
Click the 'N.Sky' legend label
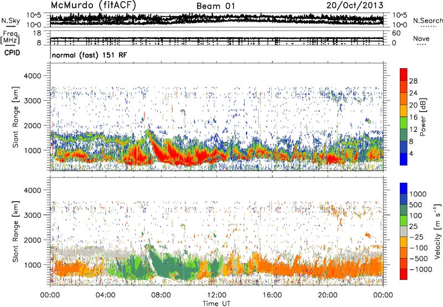[11, 21]
